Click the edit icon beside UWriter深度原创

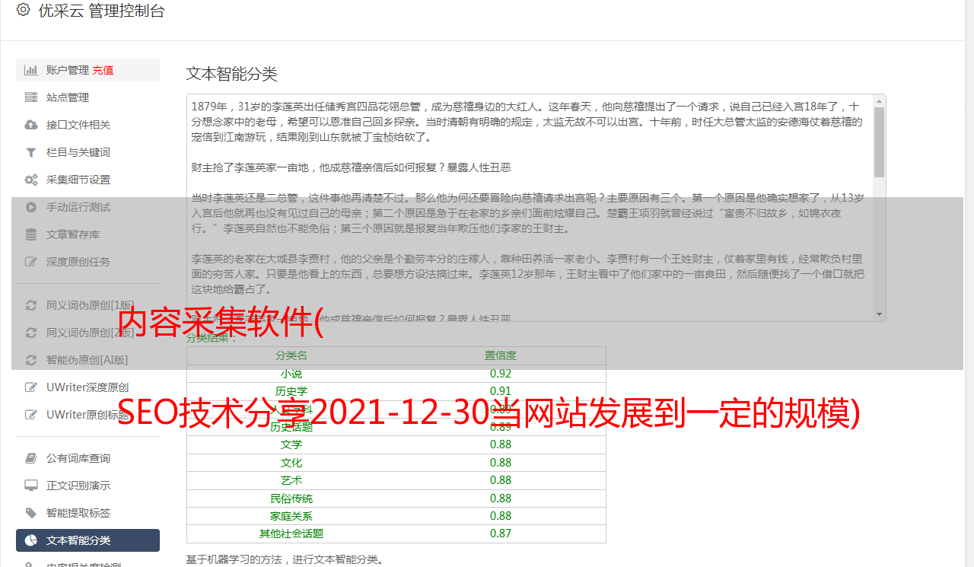[x=31, y=387]
